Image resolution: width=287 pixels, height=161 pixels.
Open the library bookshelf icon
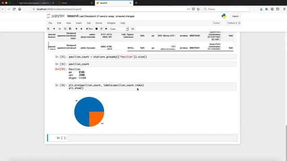click(267, 9)
